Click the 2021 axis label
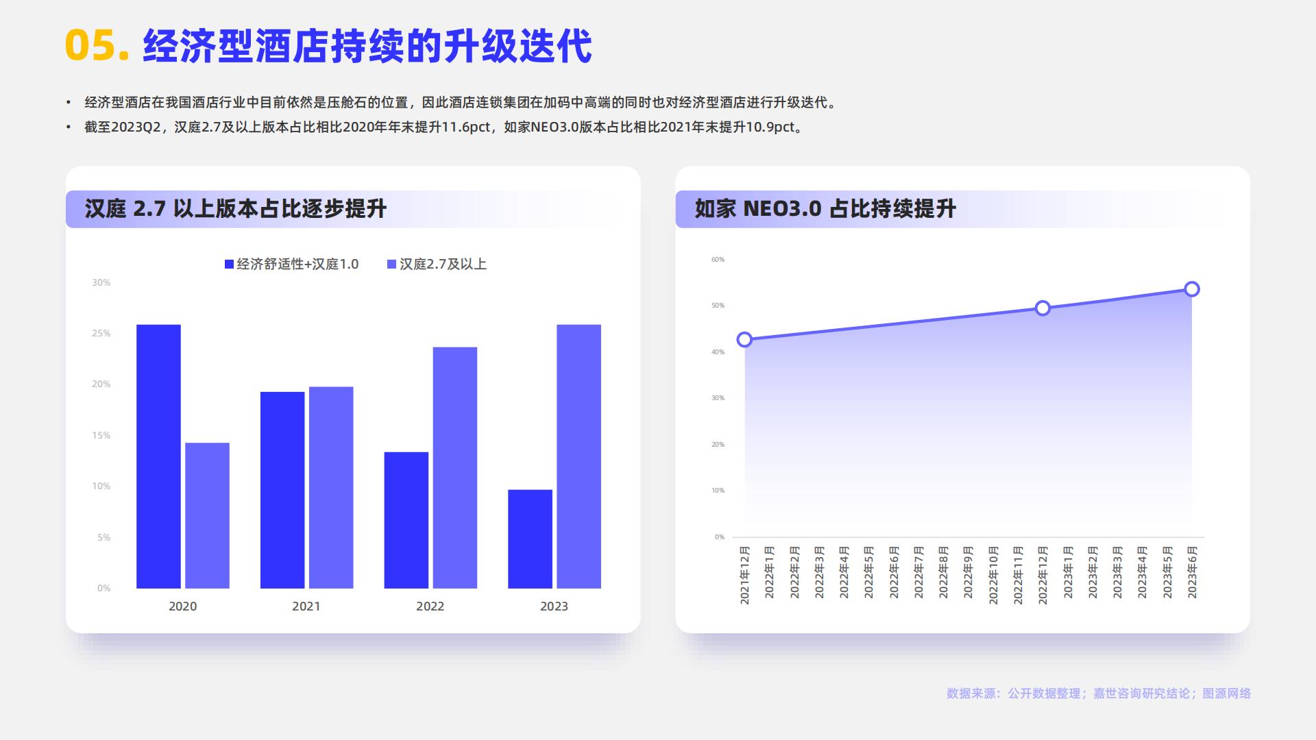This screenshot has width=1316, height=740. click(x=306, y=606)
